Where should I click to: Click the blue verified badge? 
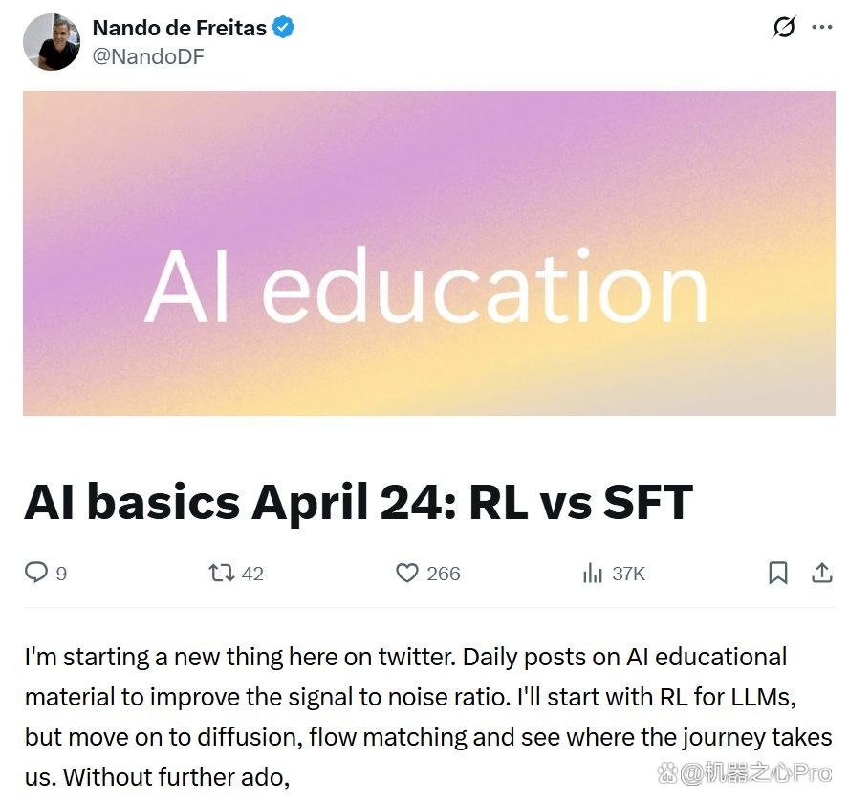(x=283, y=27)
